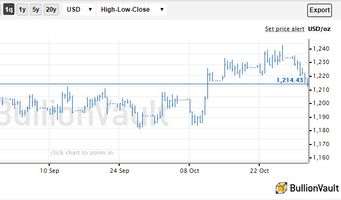Click the 1,220 price axis label

pos(321,76)
